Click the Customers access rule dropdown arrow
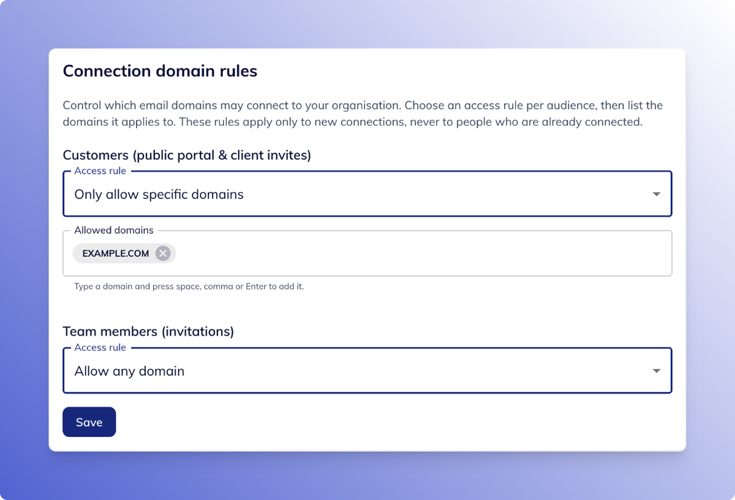Screen dimensions: 735x500 coord(656,194)
